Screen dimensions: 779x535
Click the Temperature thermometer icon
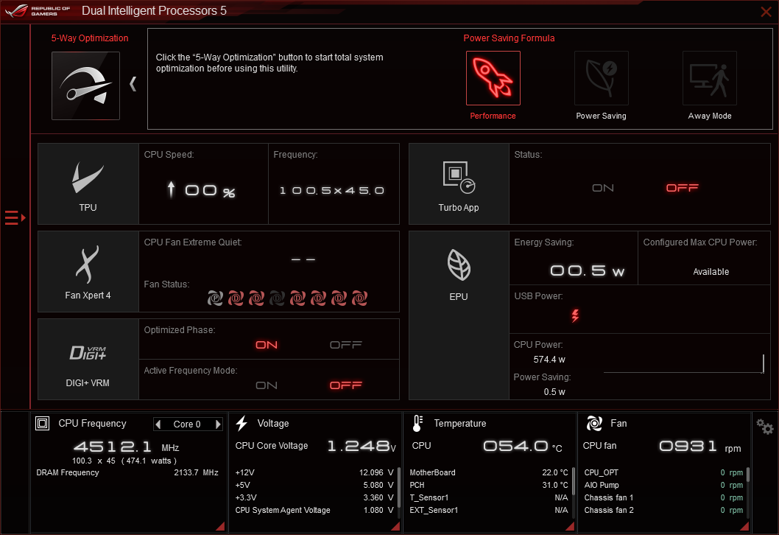tap(417, 424)
